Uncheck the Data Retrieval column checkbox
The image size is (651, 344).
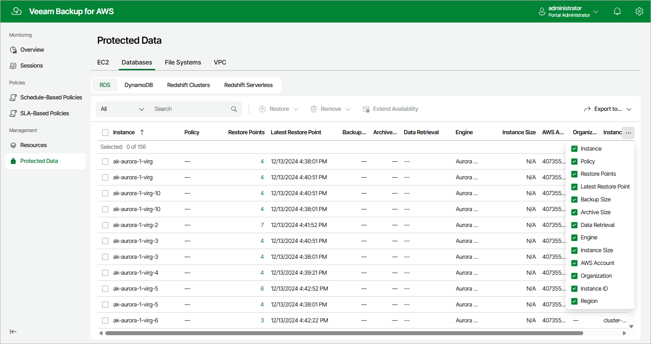[x=574, y=225]
